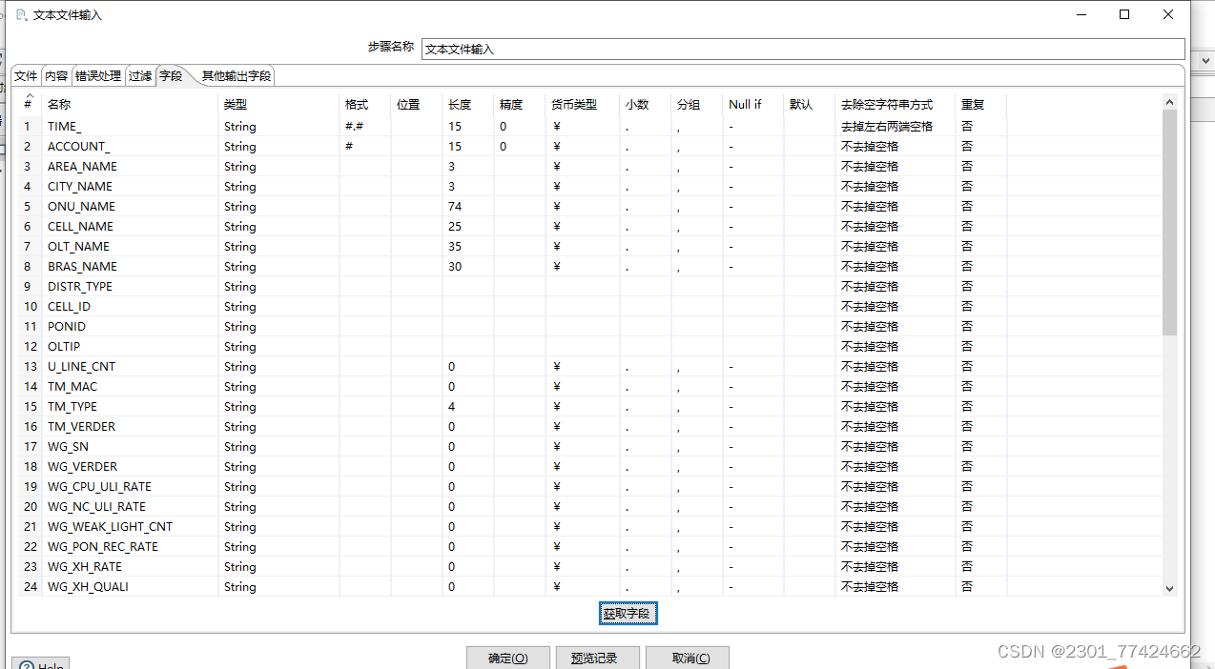The height and width of the screenshot is (669, 1215).
Task: Click the 长度 cell showing 74
Action: point(467,206)
